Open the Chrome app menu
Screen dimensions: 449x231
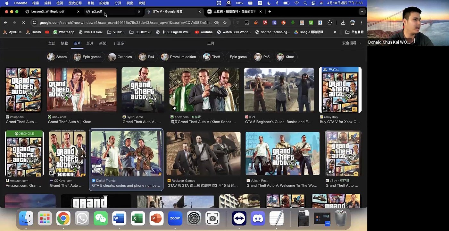[21, 3]
